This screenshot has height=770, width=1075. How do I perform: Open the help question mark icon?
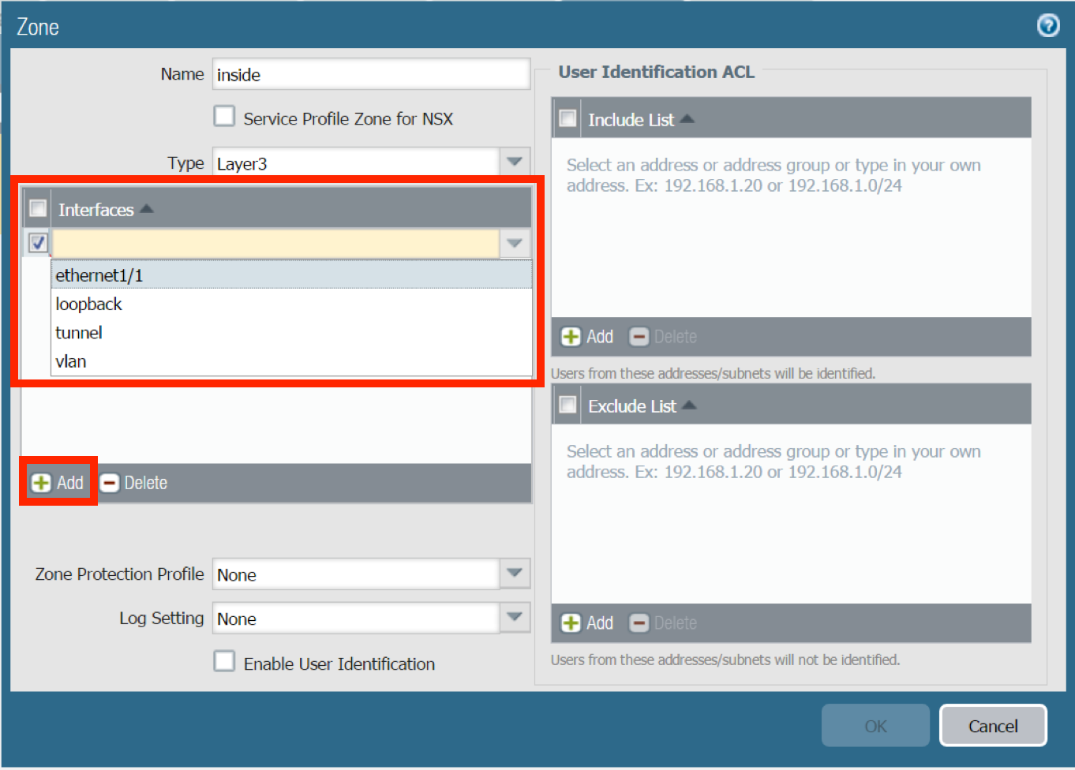click(x=1048, y=26)
